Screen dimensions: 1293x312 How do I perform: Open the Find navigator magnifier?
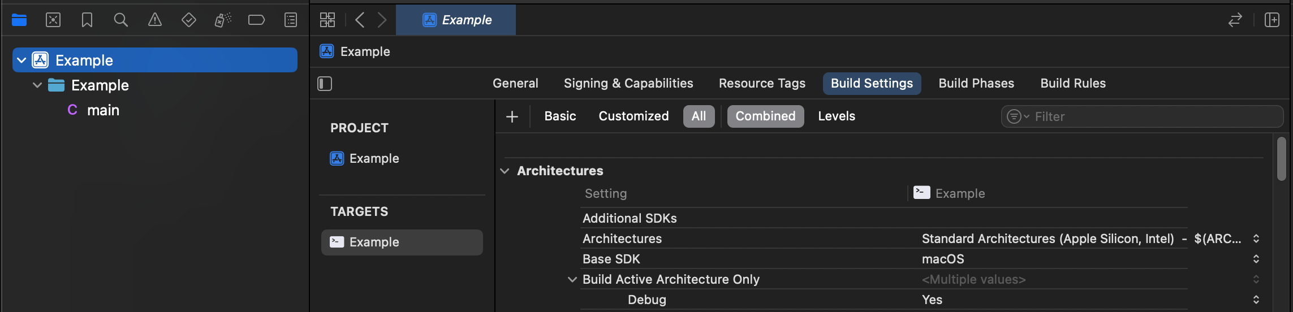click(120, 20)
